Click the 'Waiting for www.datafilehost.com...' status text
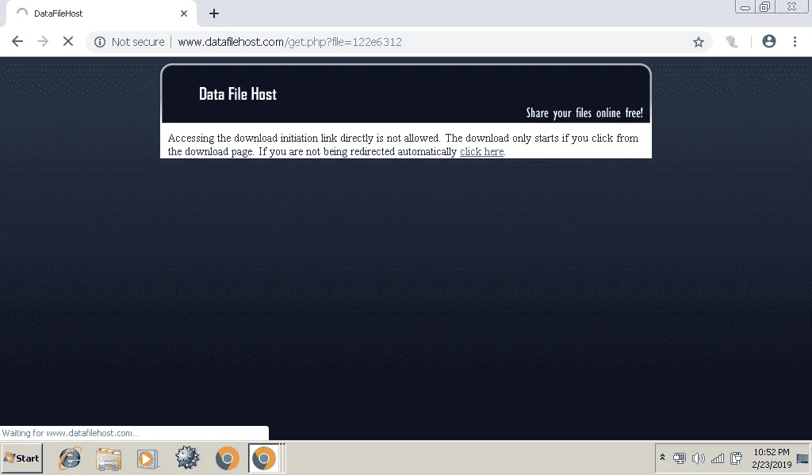 click(71, 433)
